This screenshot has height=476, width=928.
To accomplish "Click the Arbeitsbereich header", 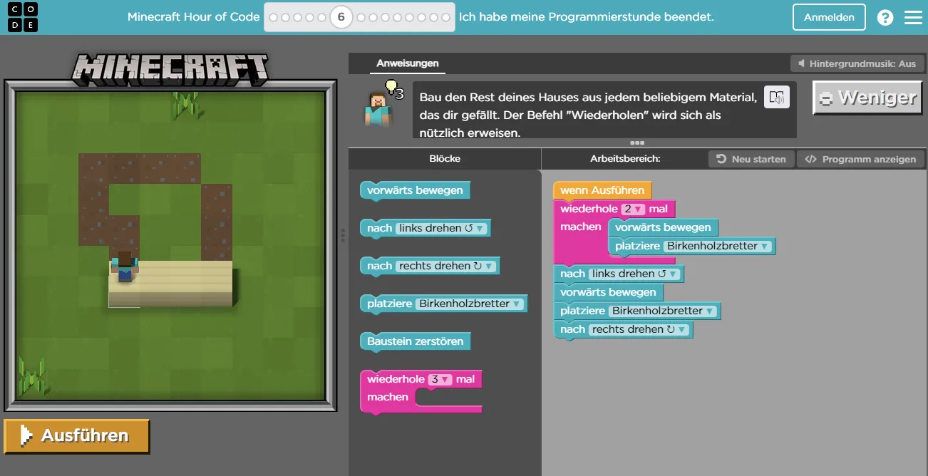I will (x=625, y=159).
